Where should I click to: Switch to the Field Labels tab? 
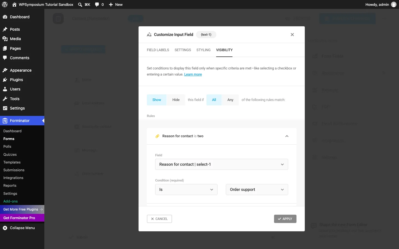coord(158,50)
